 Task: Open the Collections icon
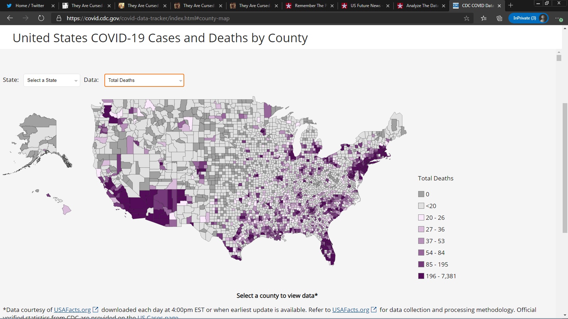[499, 18]
